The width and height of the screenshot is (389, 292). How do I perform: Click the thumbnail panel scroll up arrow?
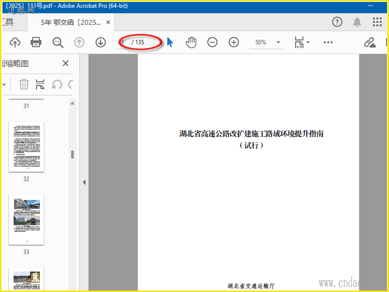tap(72, 103)
